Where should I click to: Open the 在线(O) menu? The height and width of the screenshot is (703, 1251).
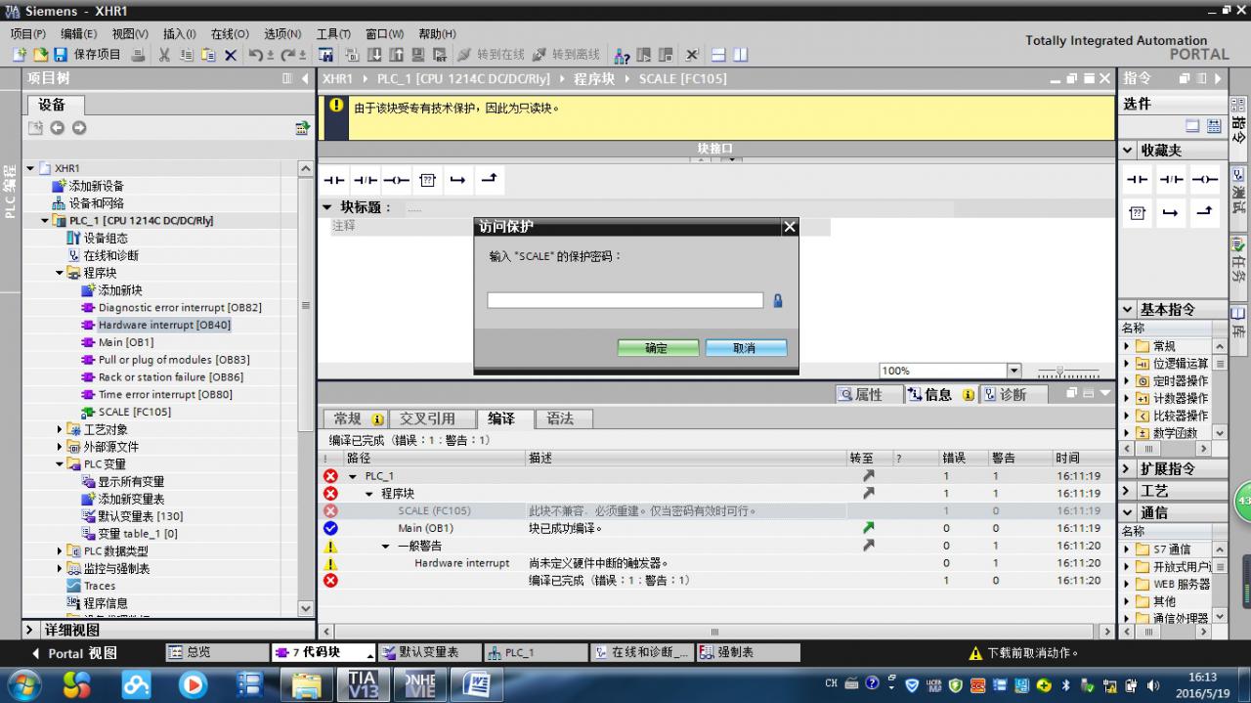pos(230,33)
